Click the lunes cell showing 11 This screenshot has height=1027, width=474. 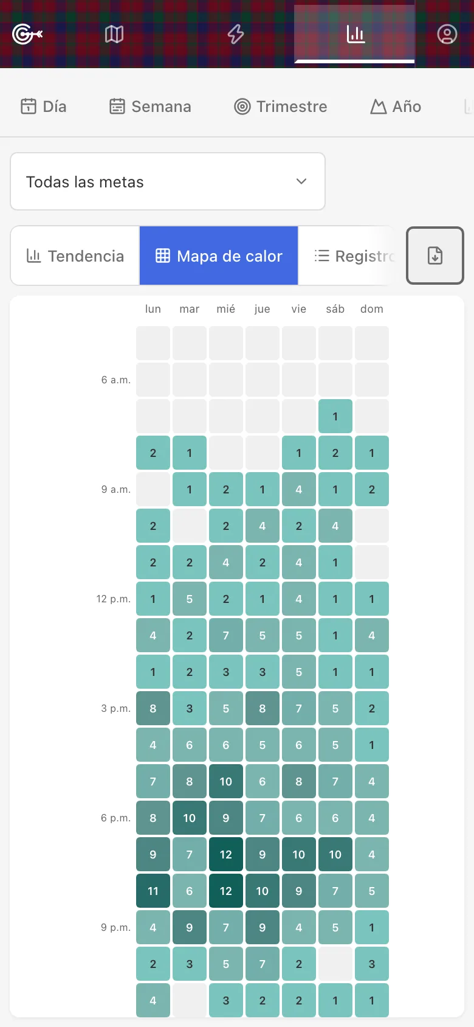pyautogui.click(x=153, y=891)
